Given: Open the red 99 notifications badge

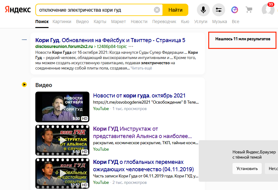Looking at the screenshot, I should point(271,4).
